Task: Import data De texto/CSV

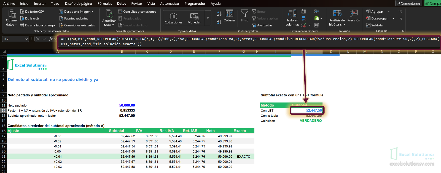Action: click(x=32, y=12)
